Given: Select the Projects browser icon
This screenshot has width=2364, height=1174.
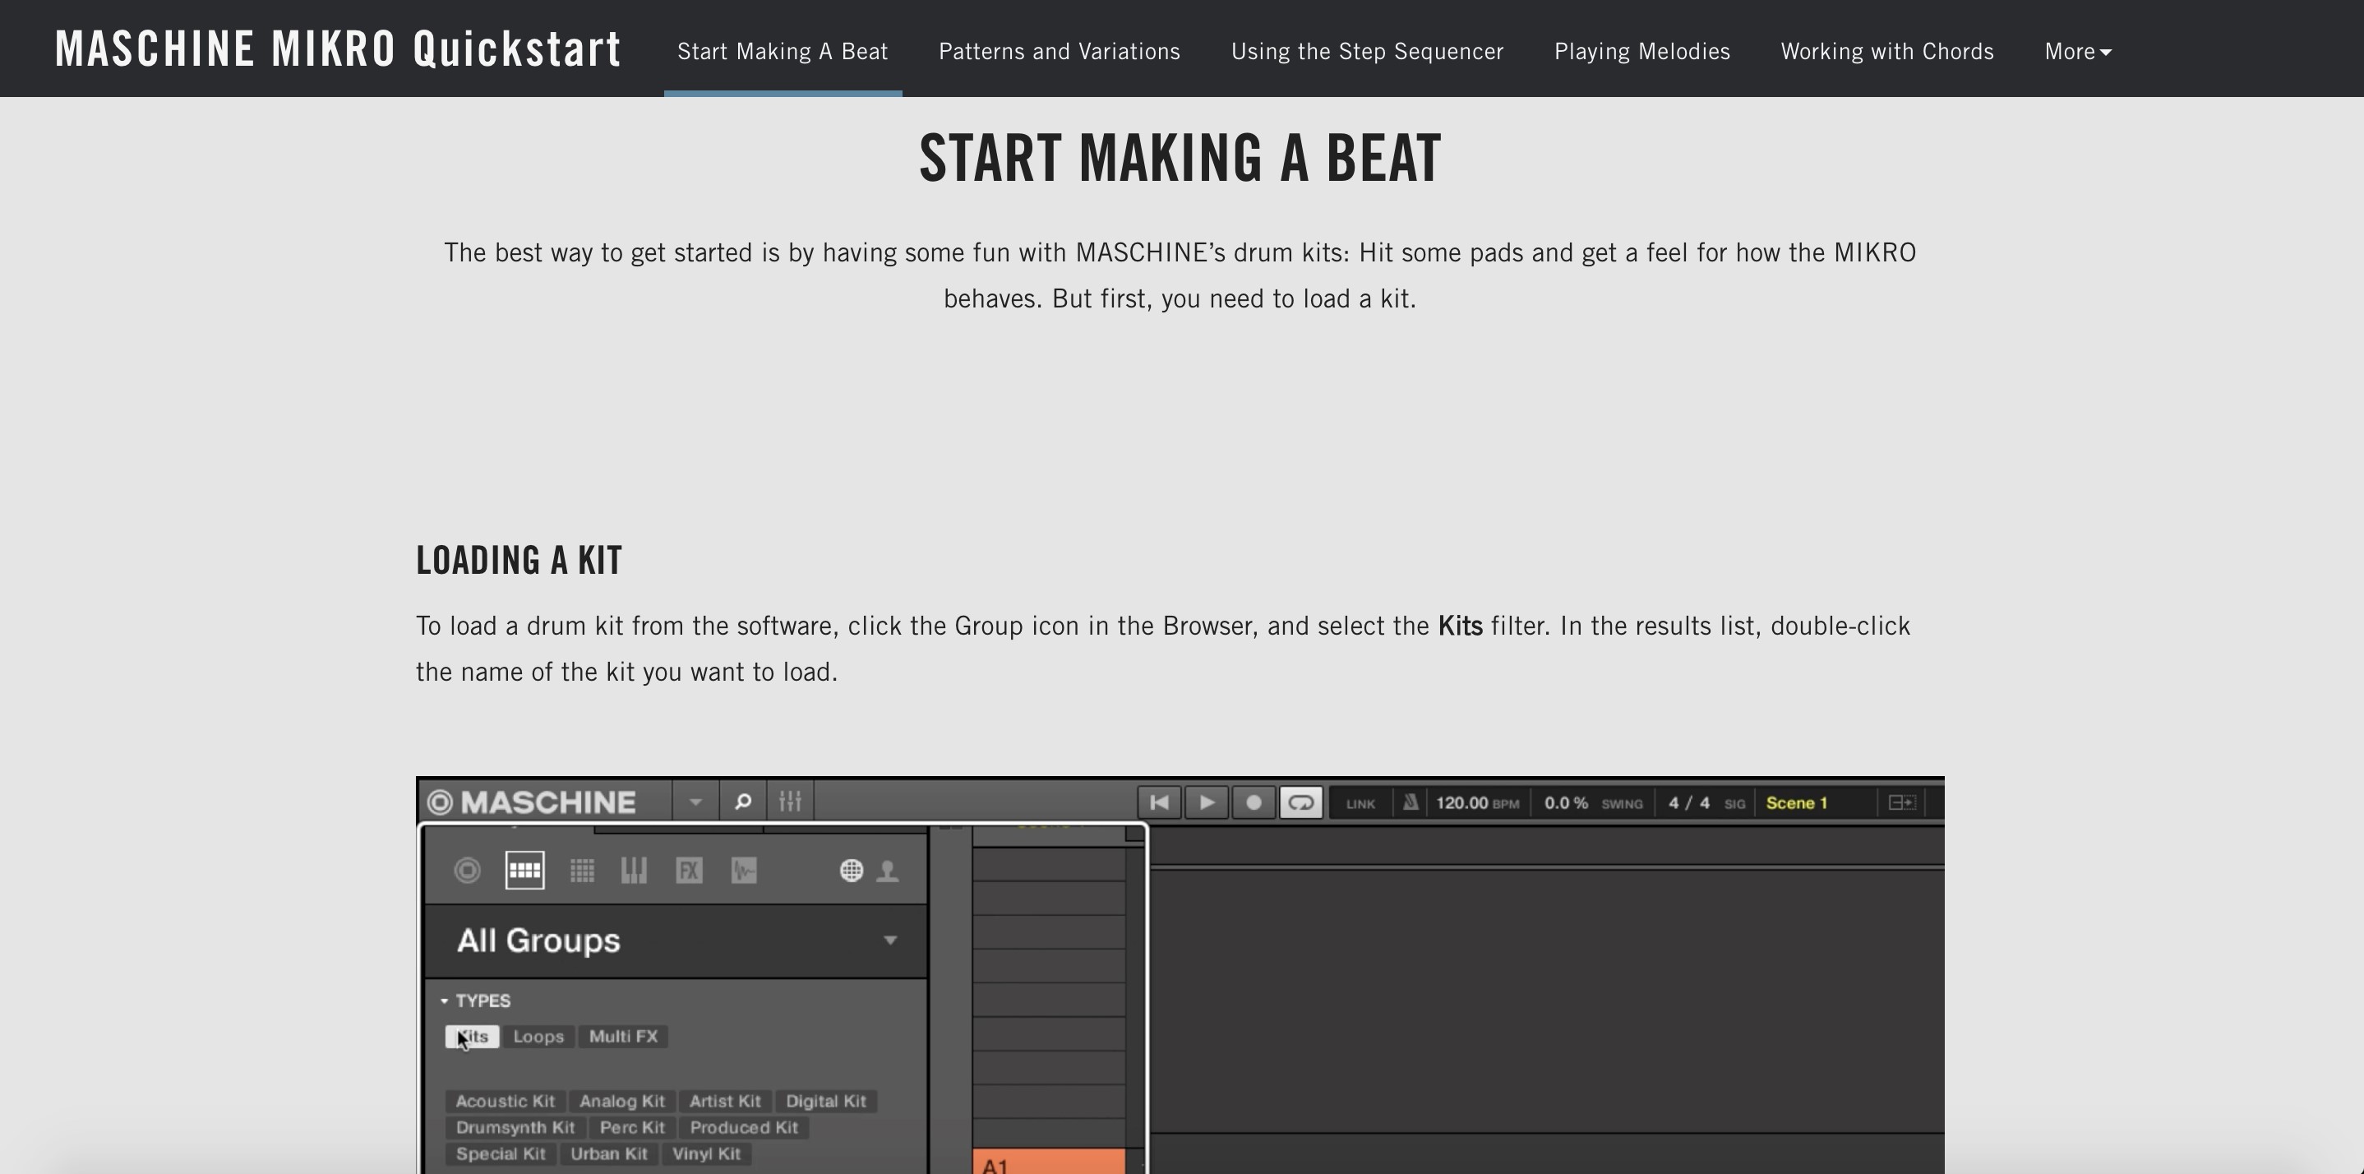Looking at the screenshot, I should [467, 870].
